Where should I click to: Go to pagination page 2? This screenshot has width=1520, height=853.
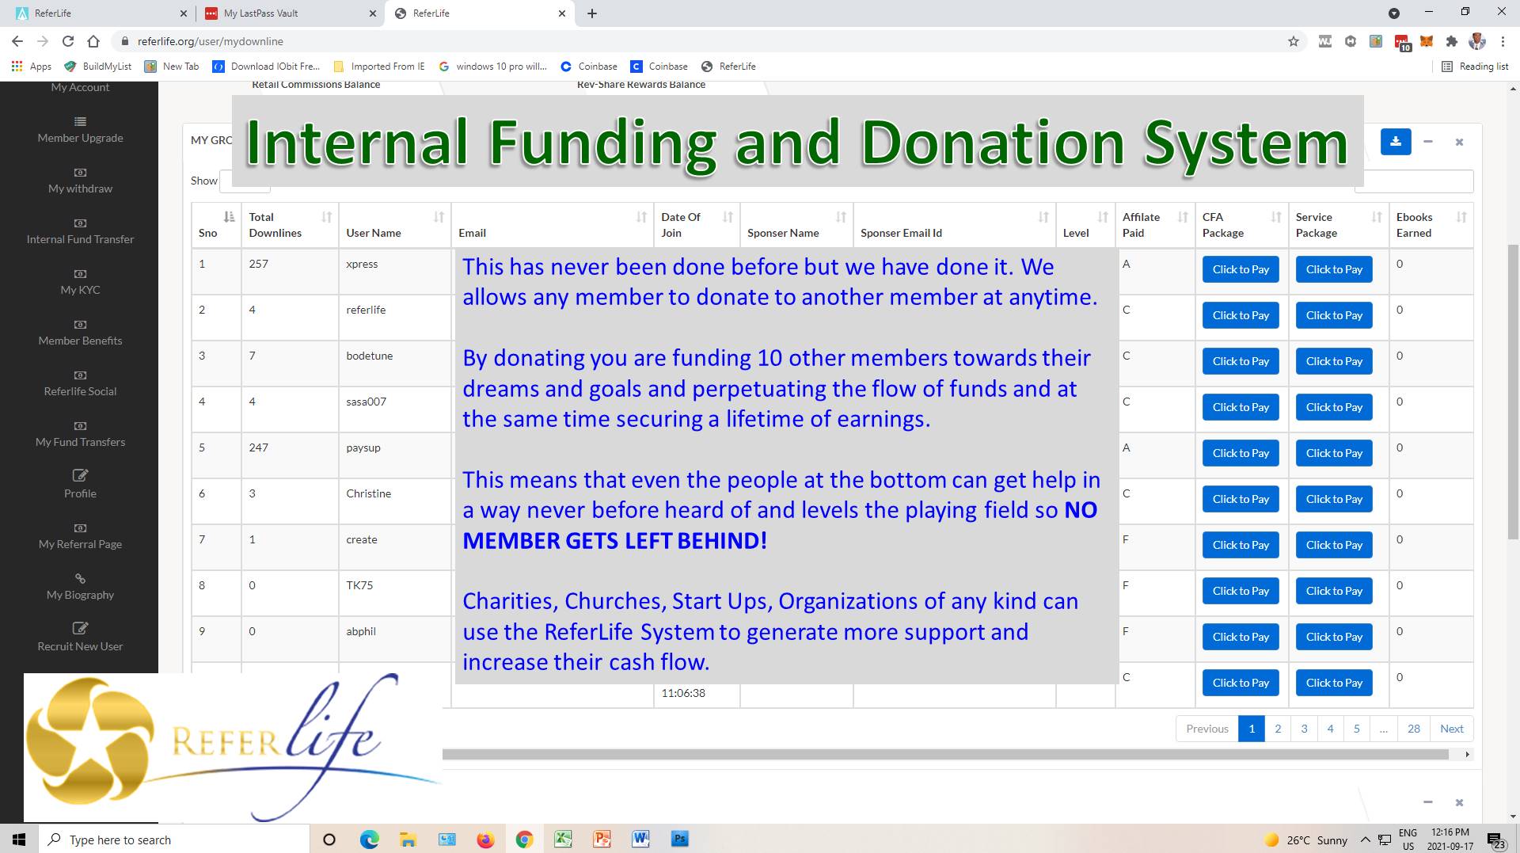(1278, 729)
